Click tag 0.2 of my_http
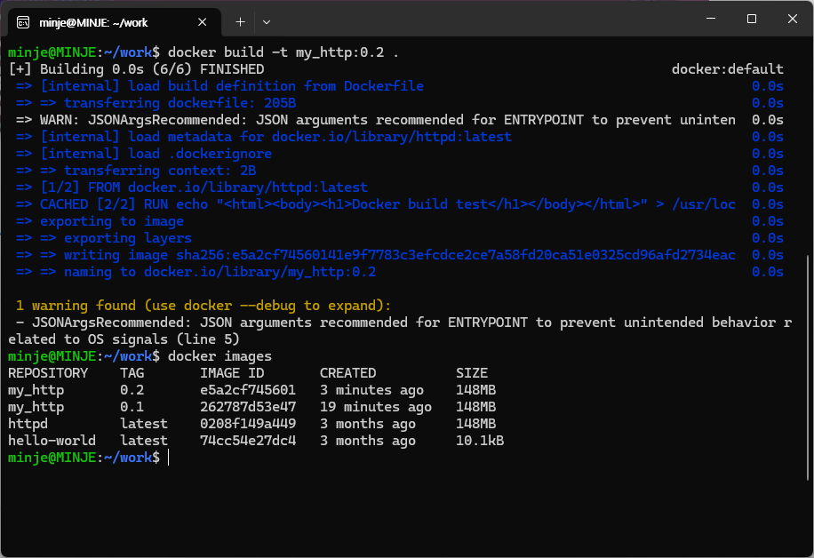The height and width of the screenshot is (558, 814). tap(132, 390)
